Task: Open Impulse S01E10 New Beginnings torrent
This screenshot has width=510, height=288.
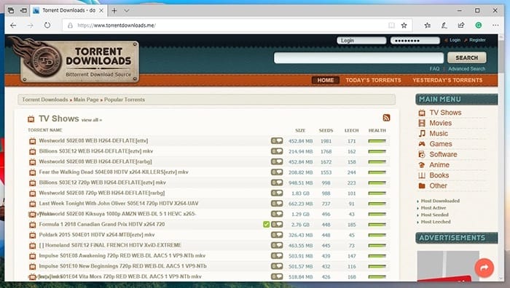Action: (x=123, y=266)
